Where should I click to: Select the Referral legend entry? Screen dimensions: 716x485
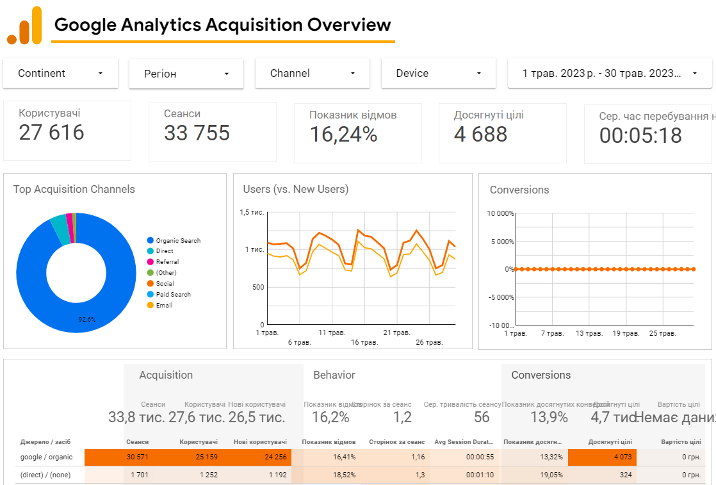pos(167,262)
